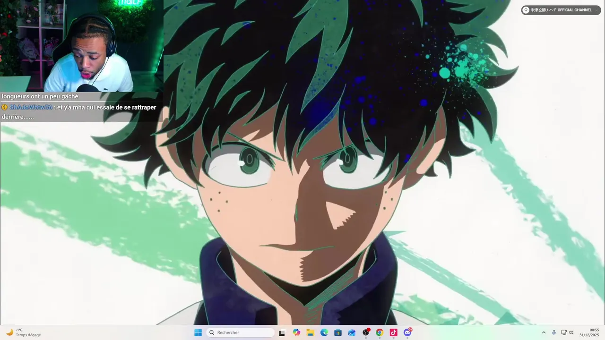The image size is (605, 340).
Task: Click the streamer webcam overlay
Action: click(x=82, y=46)
